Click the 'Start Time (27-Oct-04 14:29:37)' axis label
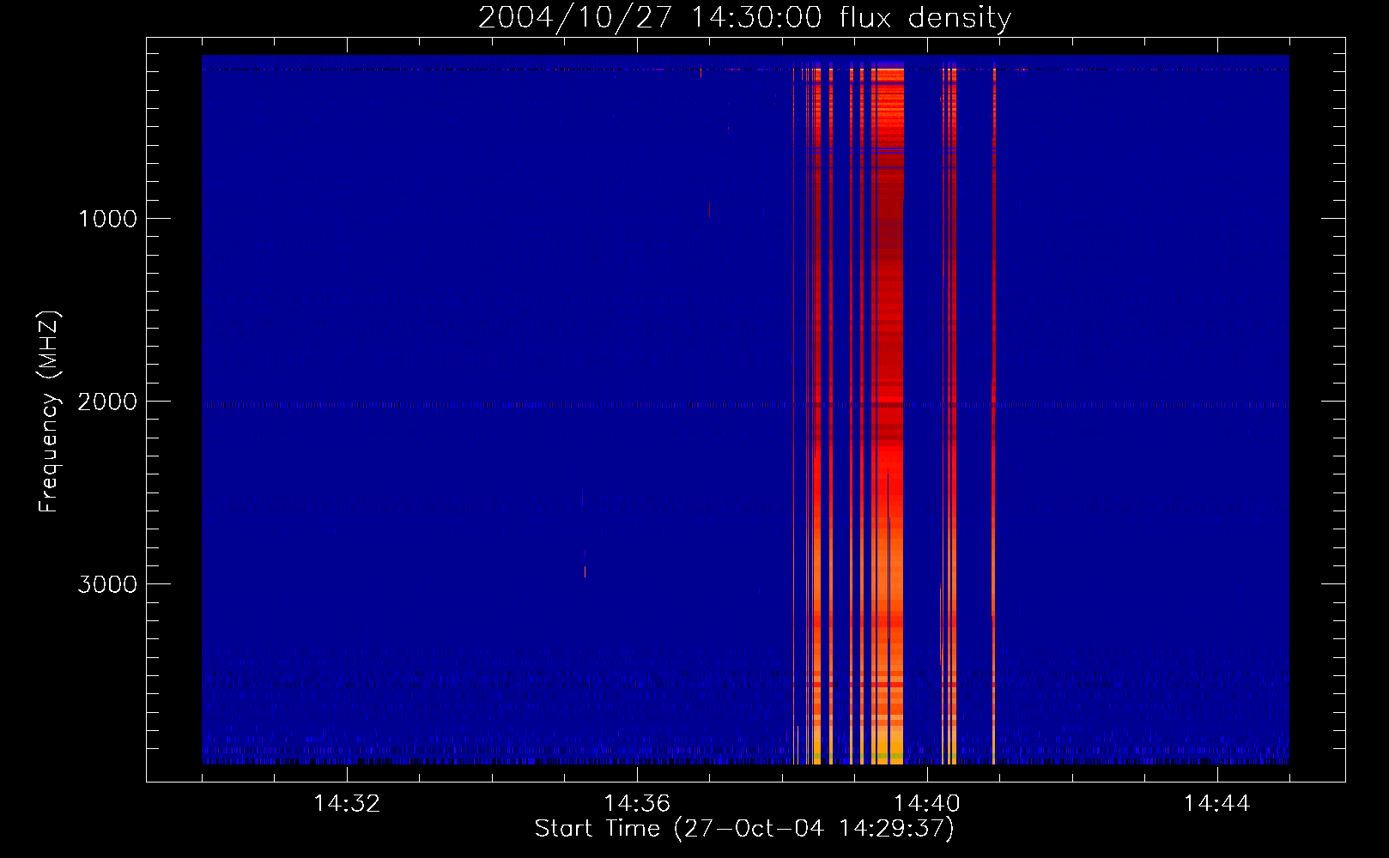Viewport: 1389px width, 858px height. coord(744,829)
